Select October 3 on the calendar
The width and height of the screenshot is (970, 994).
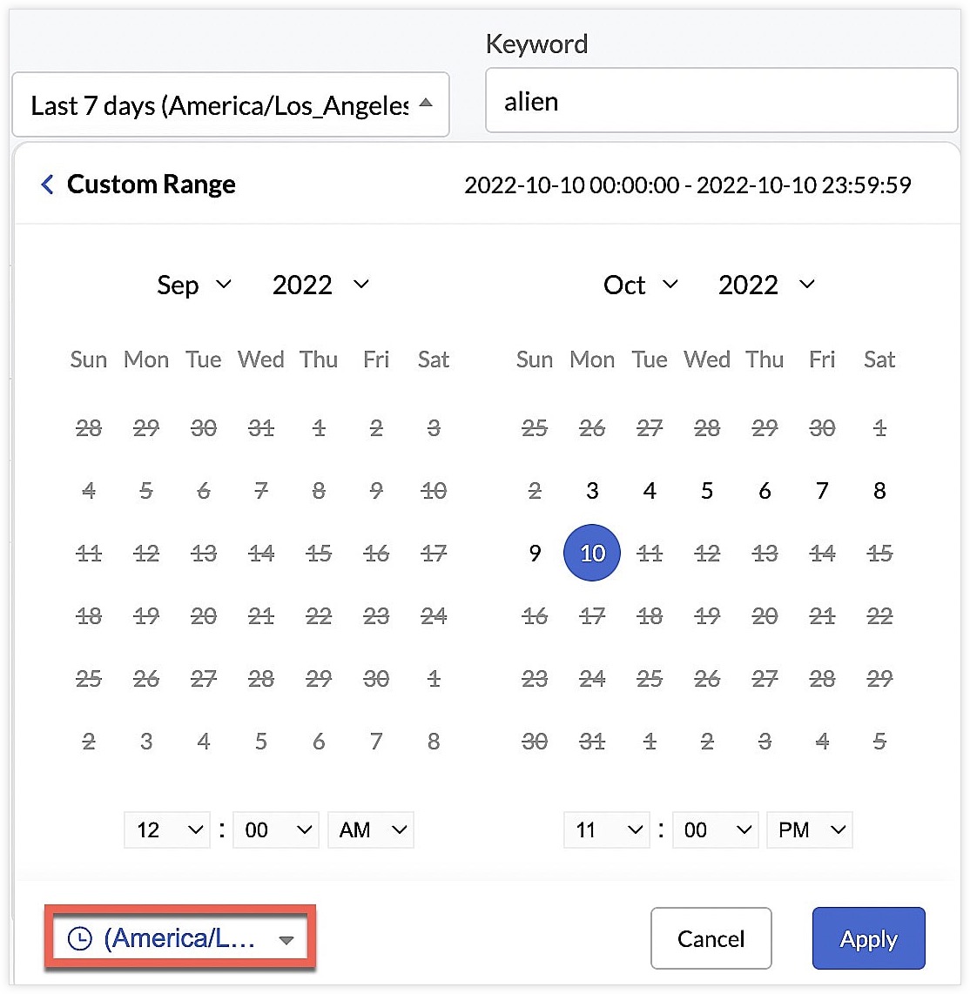pos(592,490)
